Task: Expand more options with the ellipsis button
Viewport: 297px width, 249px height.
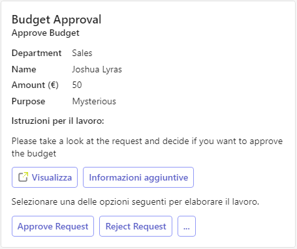Action: [187, 226]
